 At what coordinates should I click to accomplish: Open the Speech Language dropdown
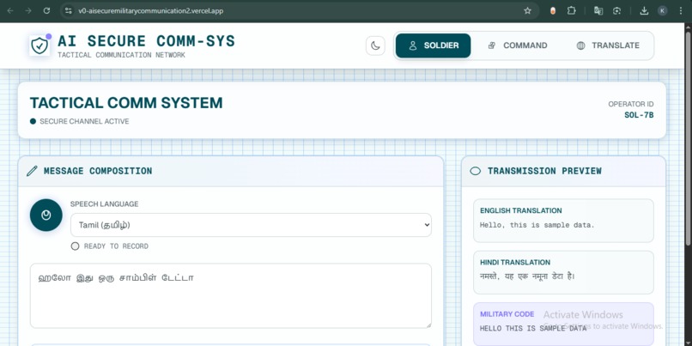(x=251, y=225)
